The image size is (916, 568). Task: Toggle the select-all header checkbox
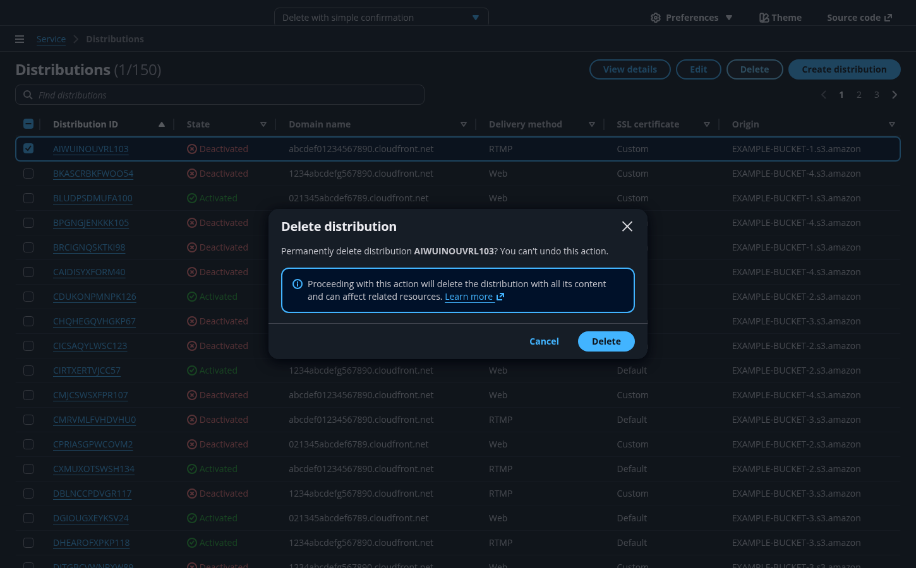[x=28, y=124]
